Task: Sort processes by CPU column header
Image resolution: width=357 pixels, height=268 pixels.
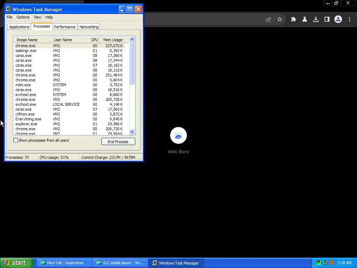Action: [94, 40]
